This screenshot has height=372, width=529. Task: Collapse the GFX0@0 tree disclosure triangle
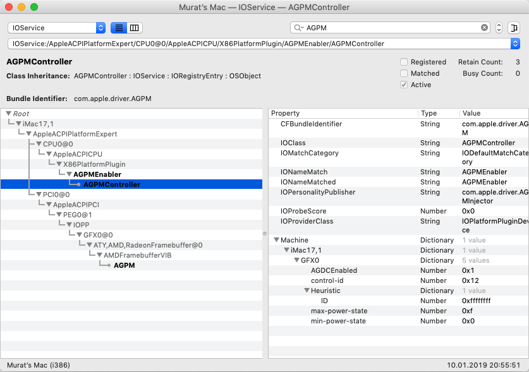pyautogui.click(x=80, y=235)
